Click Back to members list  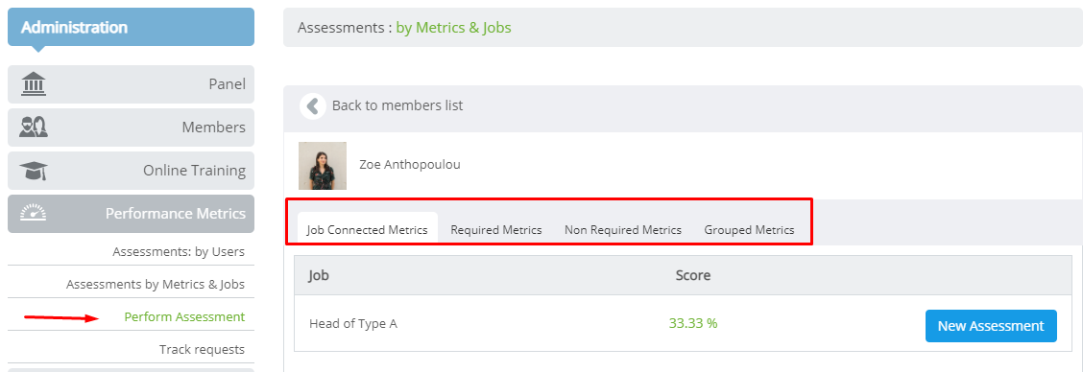[397, 105]
